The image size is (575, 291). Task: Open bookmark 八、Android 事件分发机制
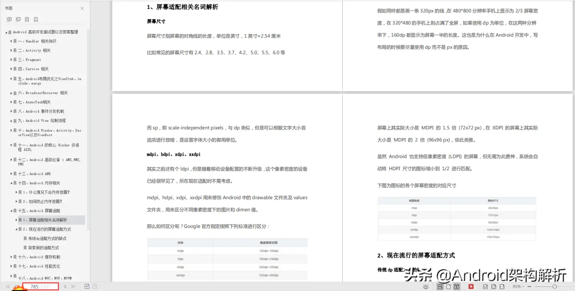pos(41,111)
